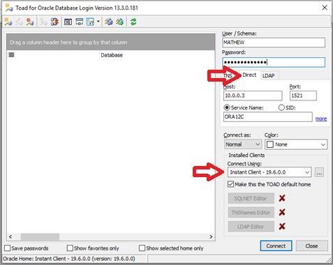Click the 'more' link

(x=321, y=119)
